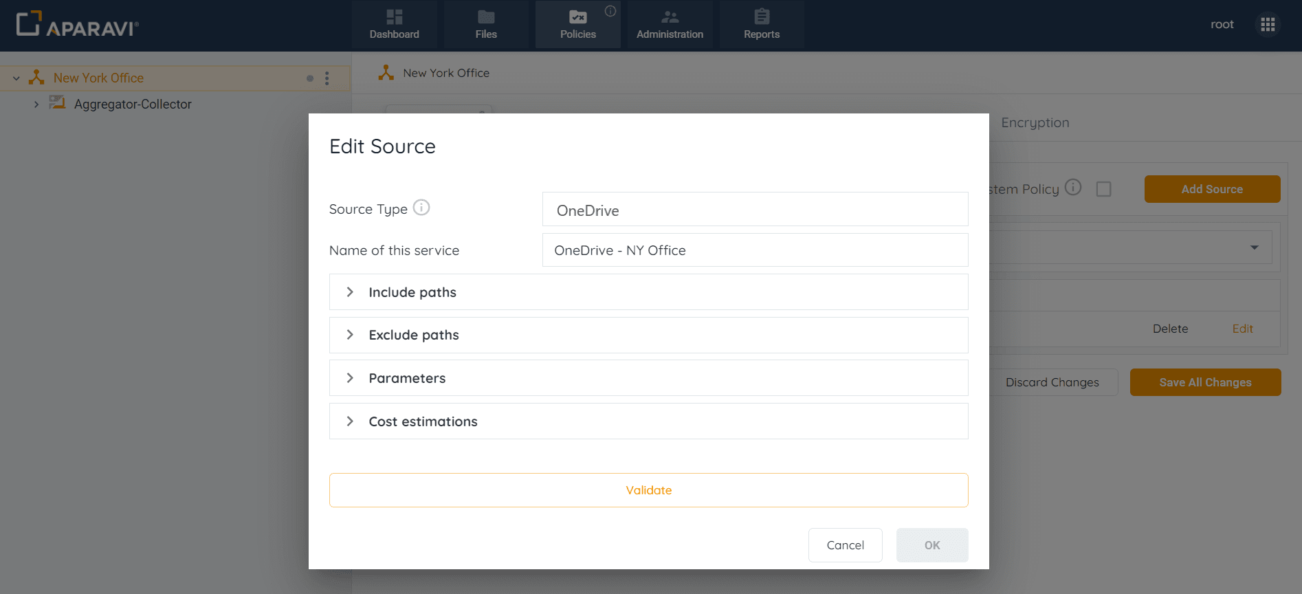Image resolution: width=1302 pixels, height=594 pixels.
Task: Click the root user name
Action: point(1222,25)
